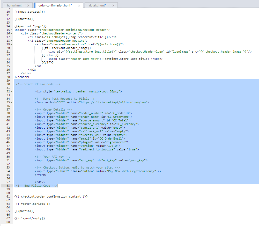
Task: Open the details.html tab
Action: coord(97,5)
